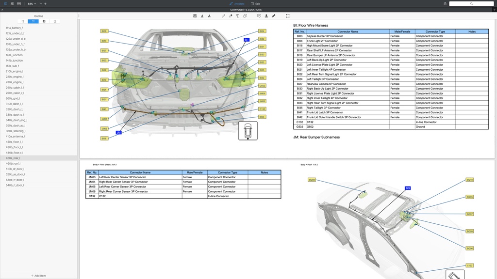
Task: Toggle the sidebar panel visibility
Action: point(5,3)
